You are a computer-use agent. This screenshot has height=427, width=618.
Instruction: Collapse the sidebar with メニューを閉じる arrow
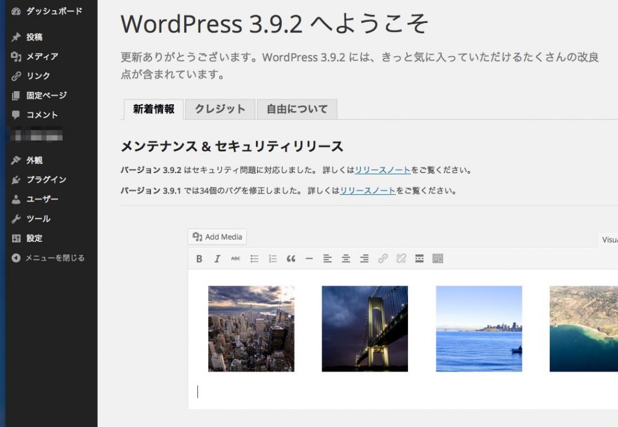(16, 258)
